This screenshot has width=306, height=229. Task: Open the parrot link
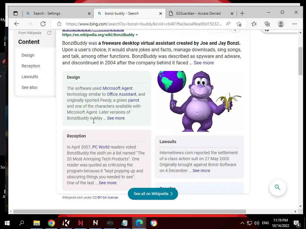point(134,100)
